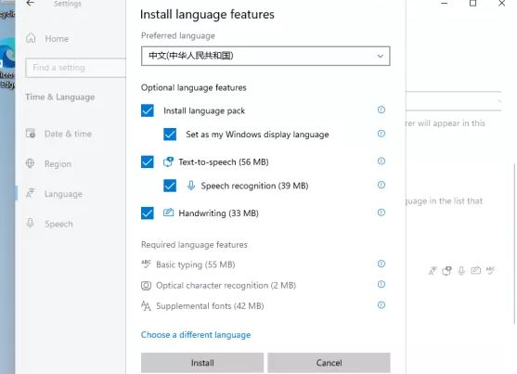Click the Optical character recognition icon

146,285
